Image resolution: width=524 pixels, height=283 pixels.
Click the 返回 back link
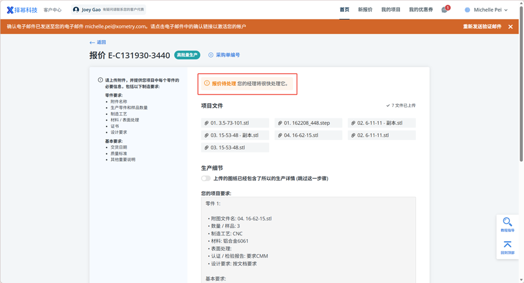(x=98, y=42)
